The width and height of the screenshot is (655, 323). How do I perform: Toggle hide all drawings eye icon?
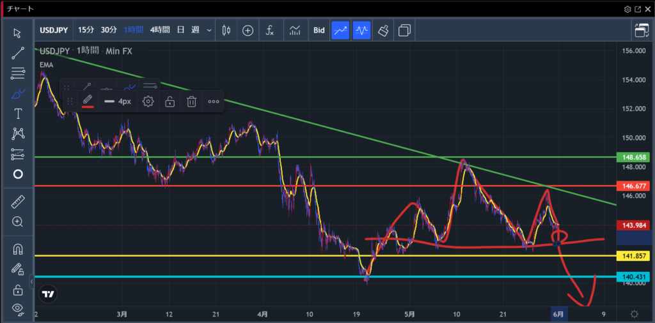coord(17,309)
